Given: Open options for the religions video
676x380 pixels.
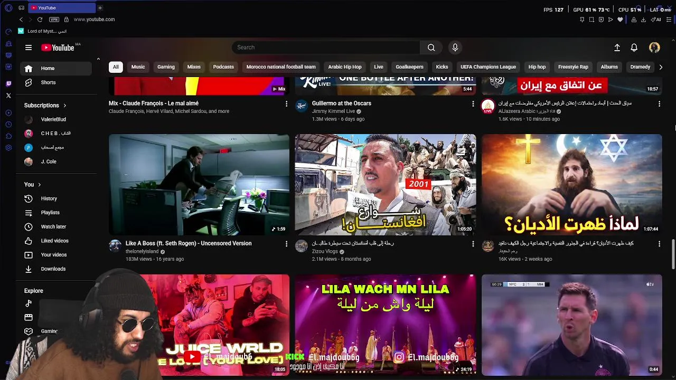Looking at the screenshot, I should click(x=659, y=244).
